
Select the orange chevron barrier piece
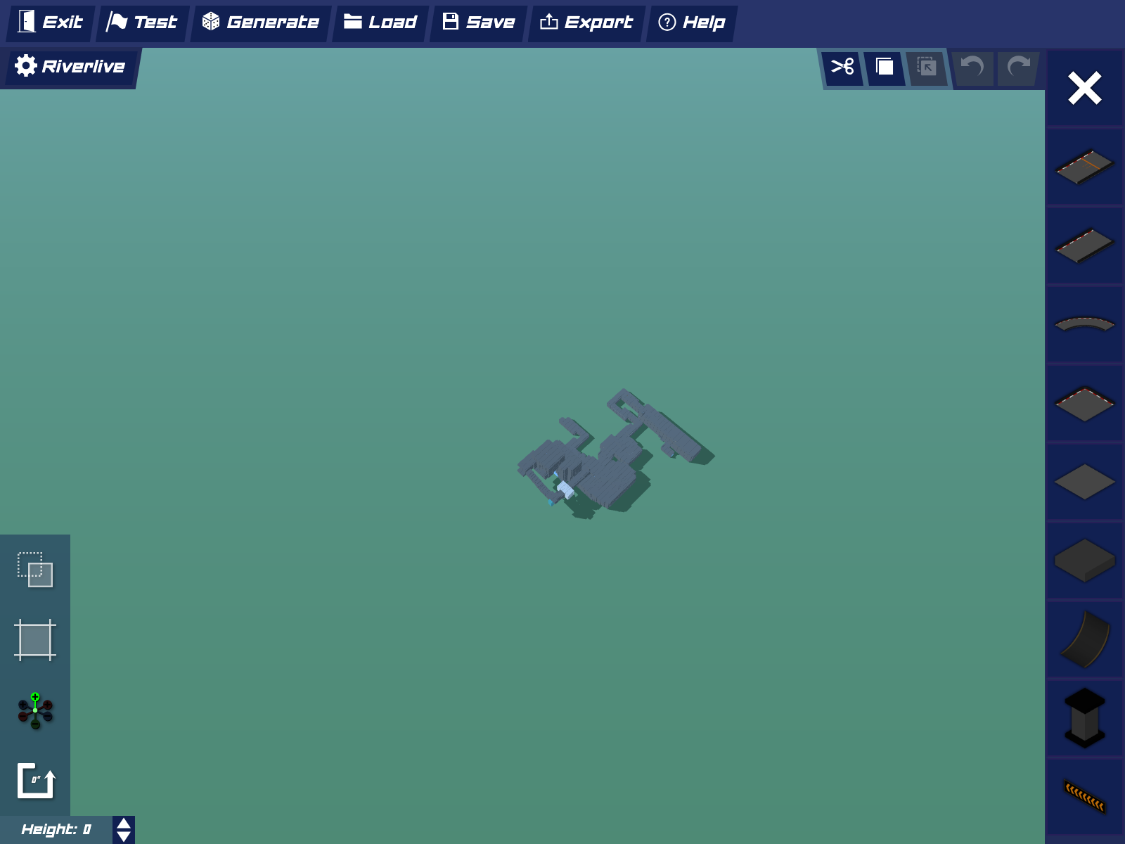click(x=1084, y=797)
